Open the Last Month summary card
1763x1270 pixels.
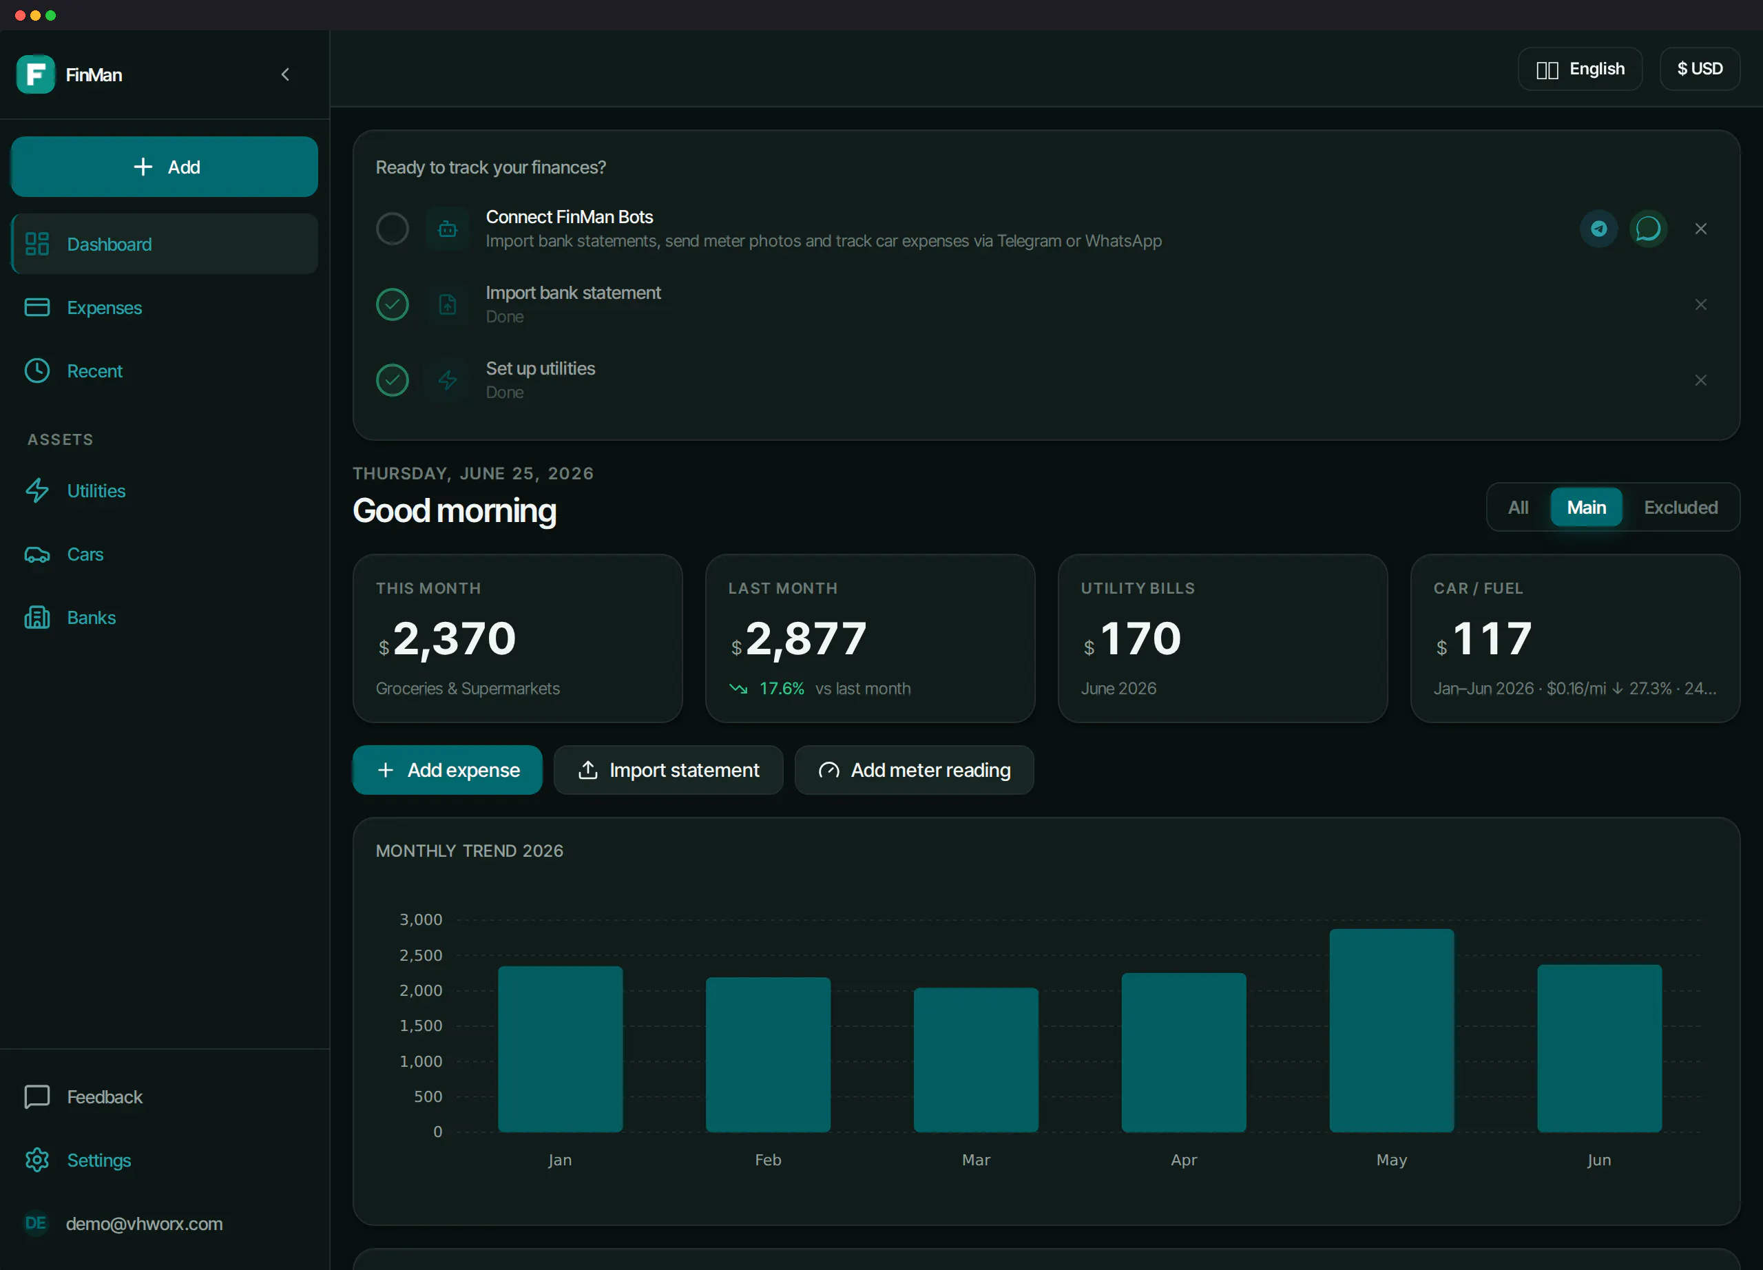870,639
